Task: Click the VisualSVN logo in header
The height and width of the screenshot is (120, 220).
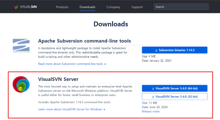Action: (x=25, y=7)
